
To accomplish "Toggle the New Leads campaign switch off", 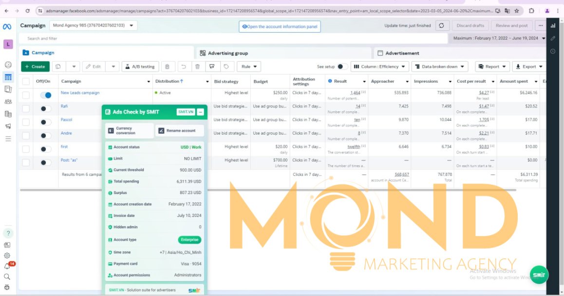I will (46, 95).
